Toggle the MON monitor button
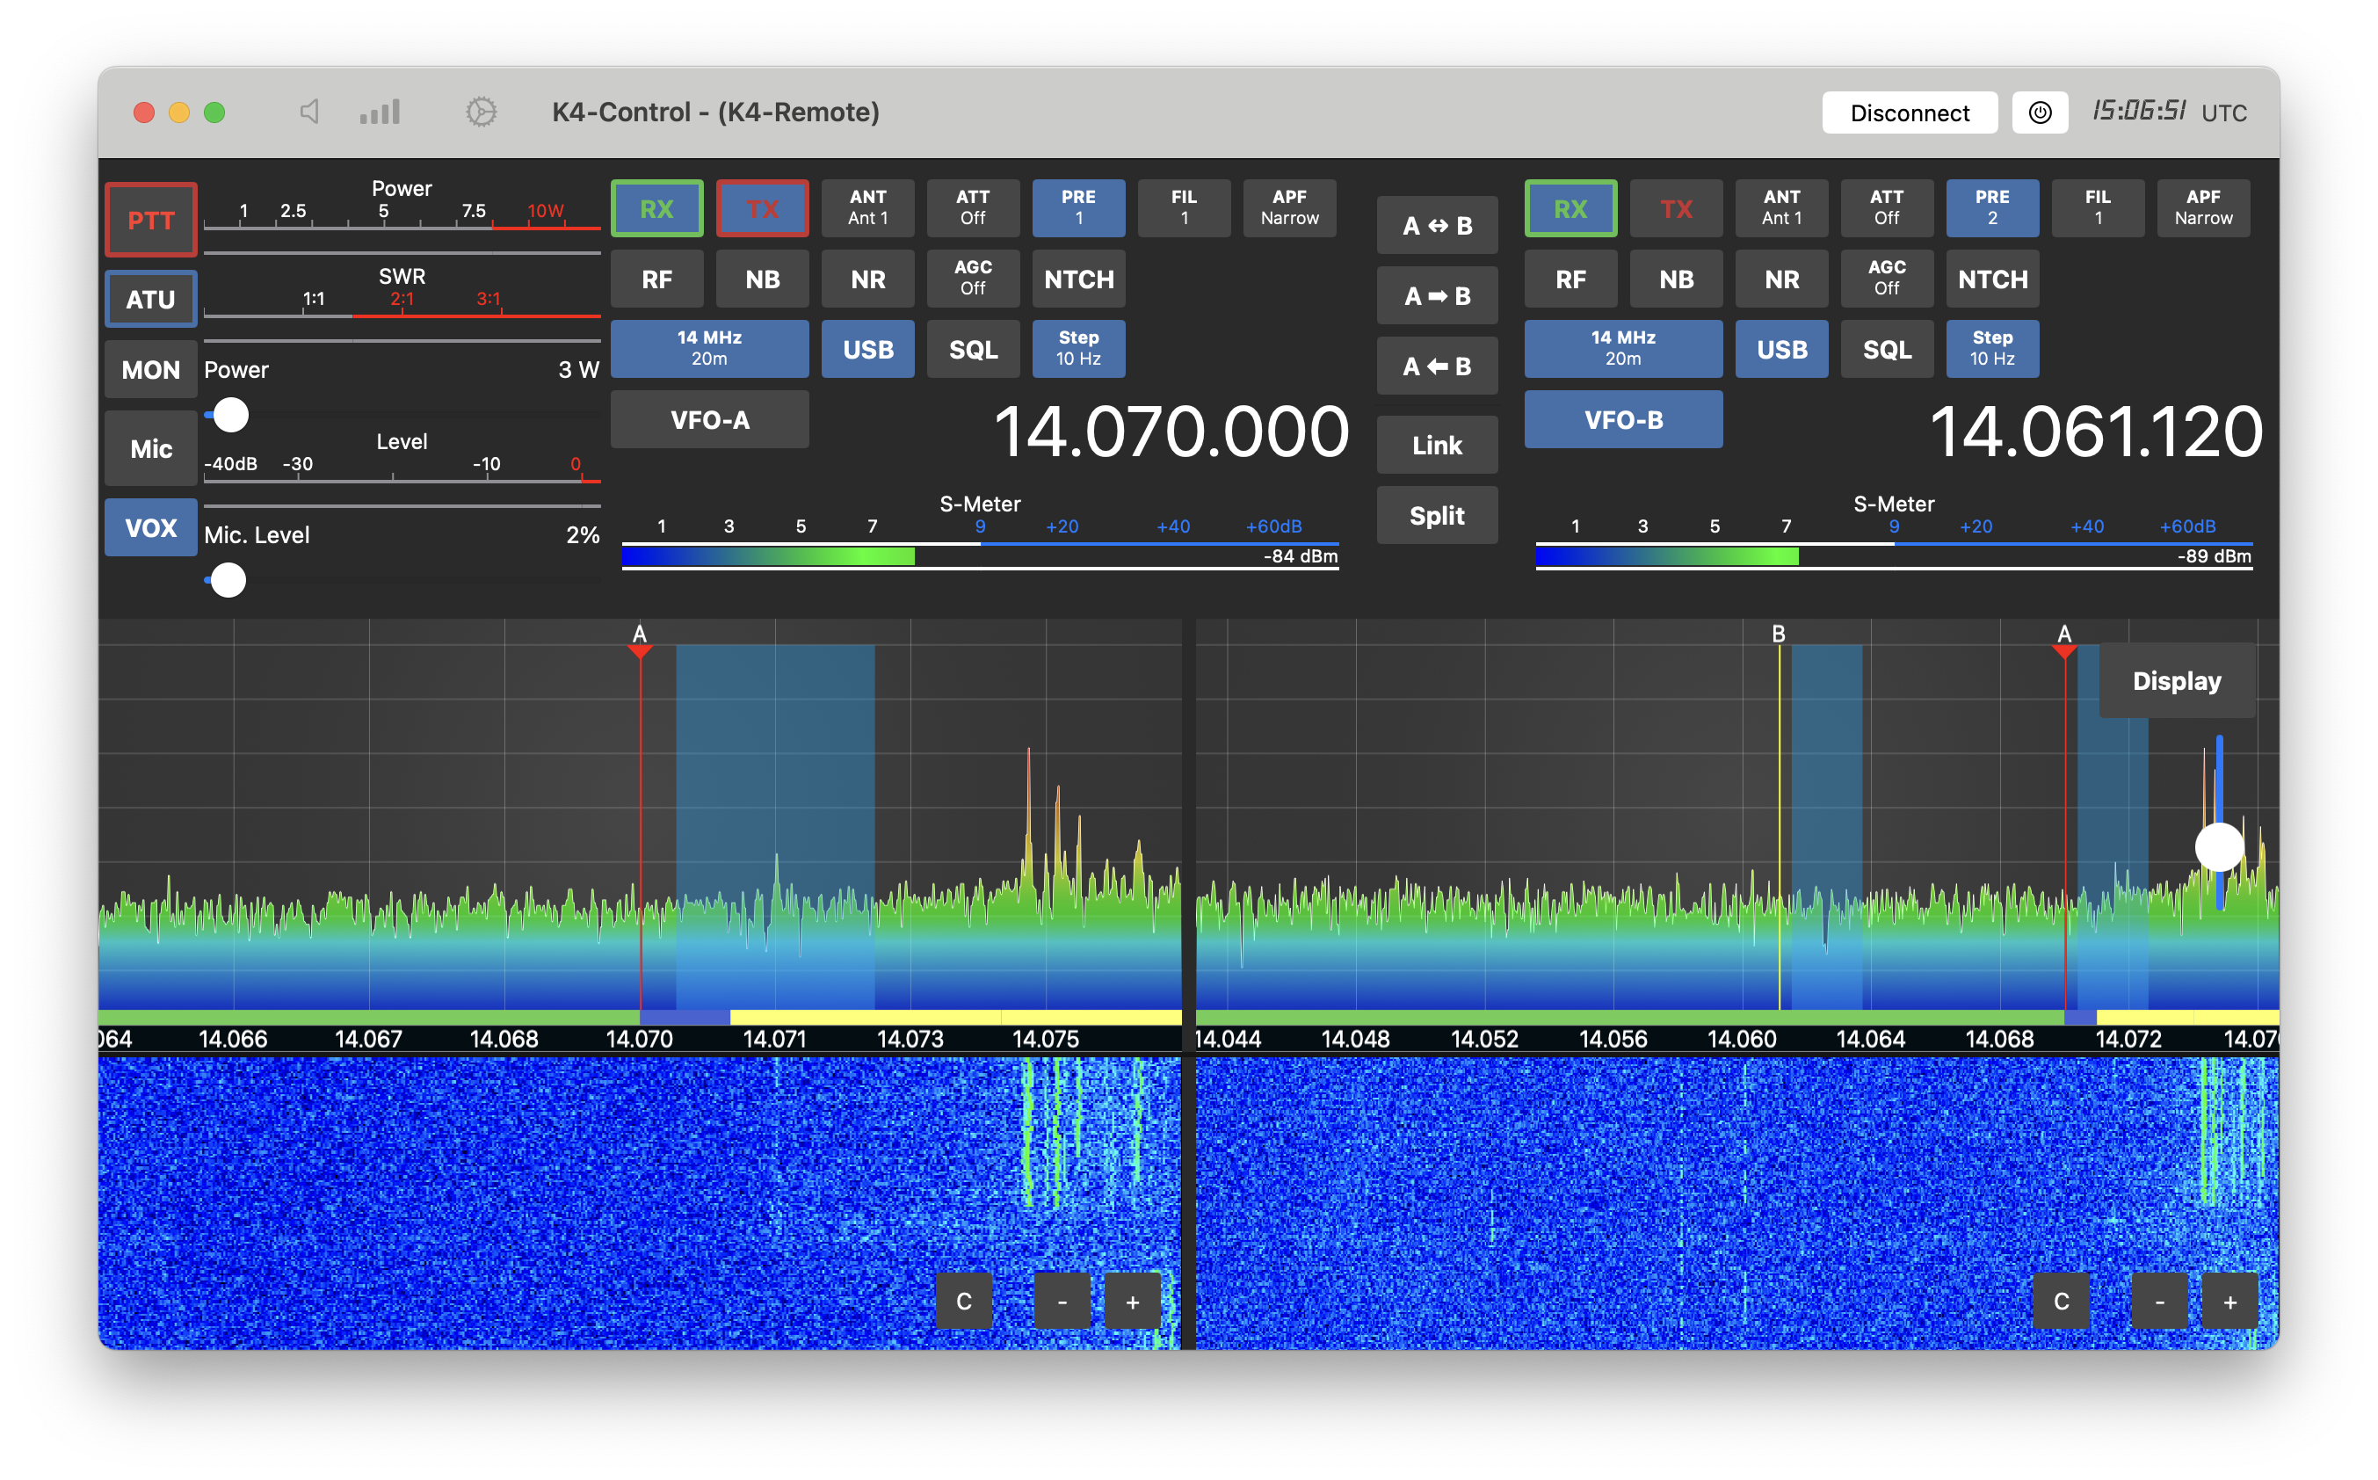2378x1480 pixels. coord(150,369)
